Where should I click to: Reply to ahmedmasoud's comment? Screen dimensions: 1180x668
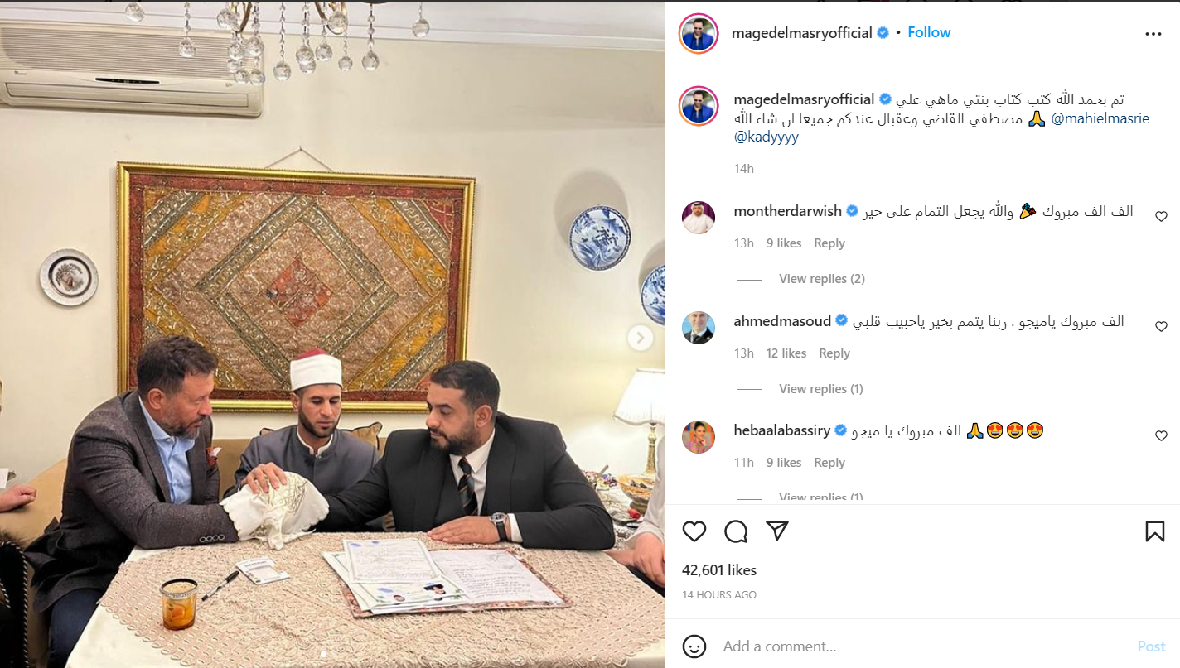pos(834,353)
